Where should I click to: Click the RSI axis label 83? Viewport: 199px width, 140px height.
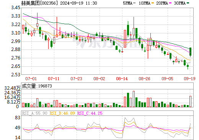pos(18,118)
